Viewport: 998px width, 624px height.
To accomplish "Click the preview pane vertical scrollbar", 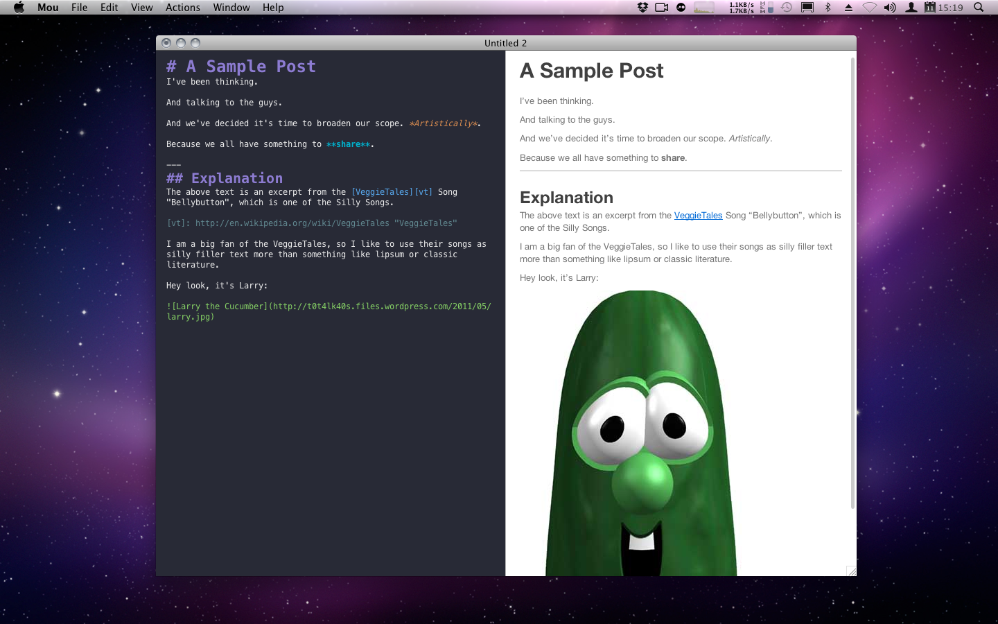I will (852, 277).
